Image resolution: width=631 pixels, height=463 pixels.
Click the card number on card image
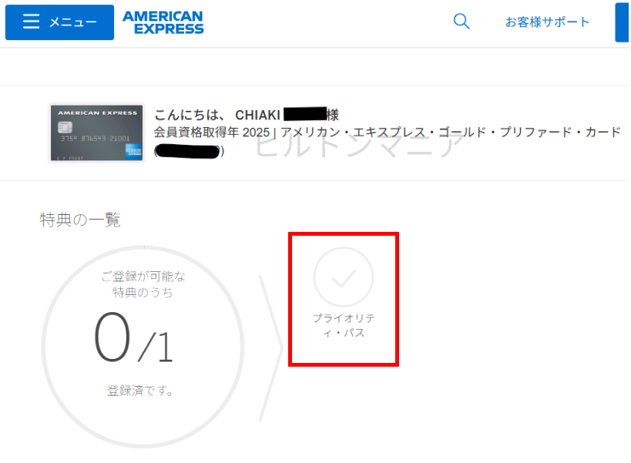coord(96,139)
